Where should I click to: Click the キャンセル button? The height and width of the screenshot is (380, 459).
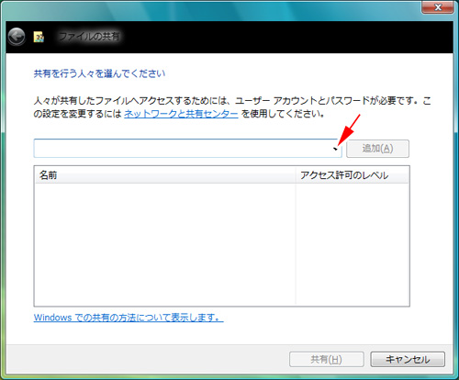click(x=408, y=359)
